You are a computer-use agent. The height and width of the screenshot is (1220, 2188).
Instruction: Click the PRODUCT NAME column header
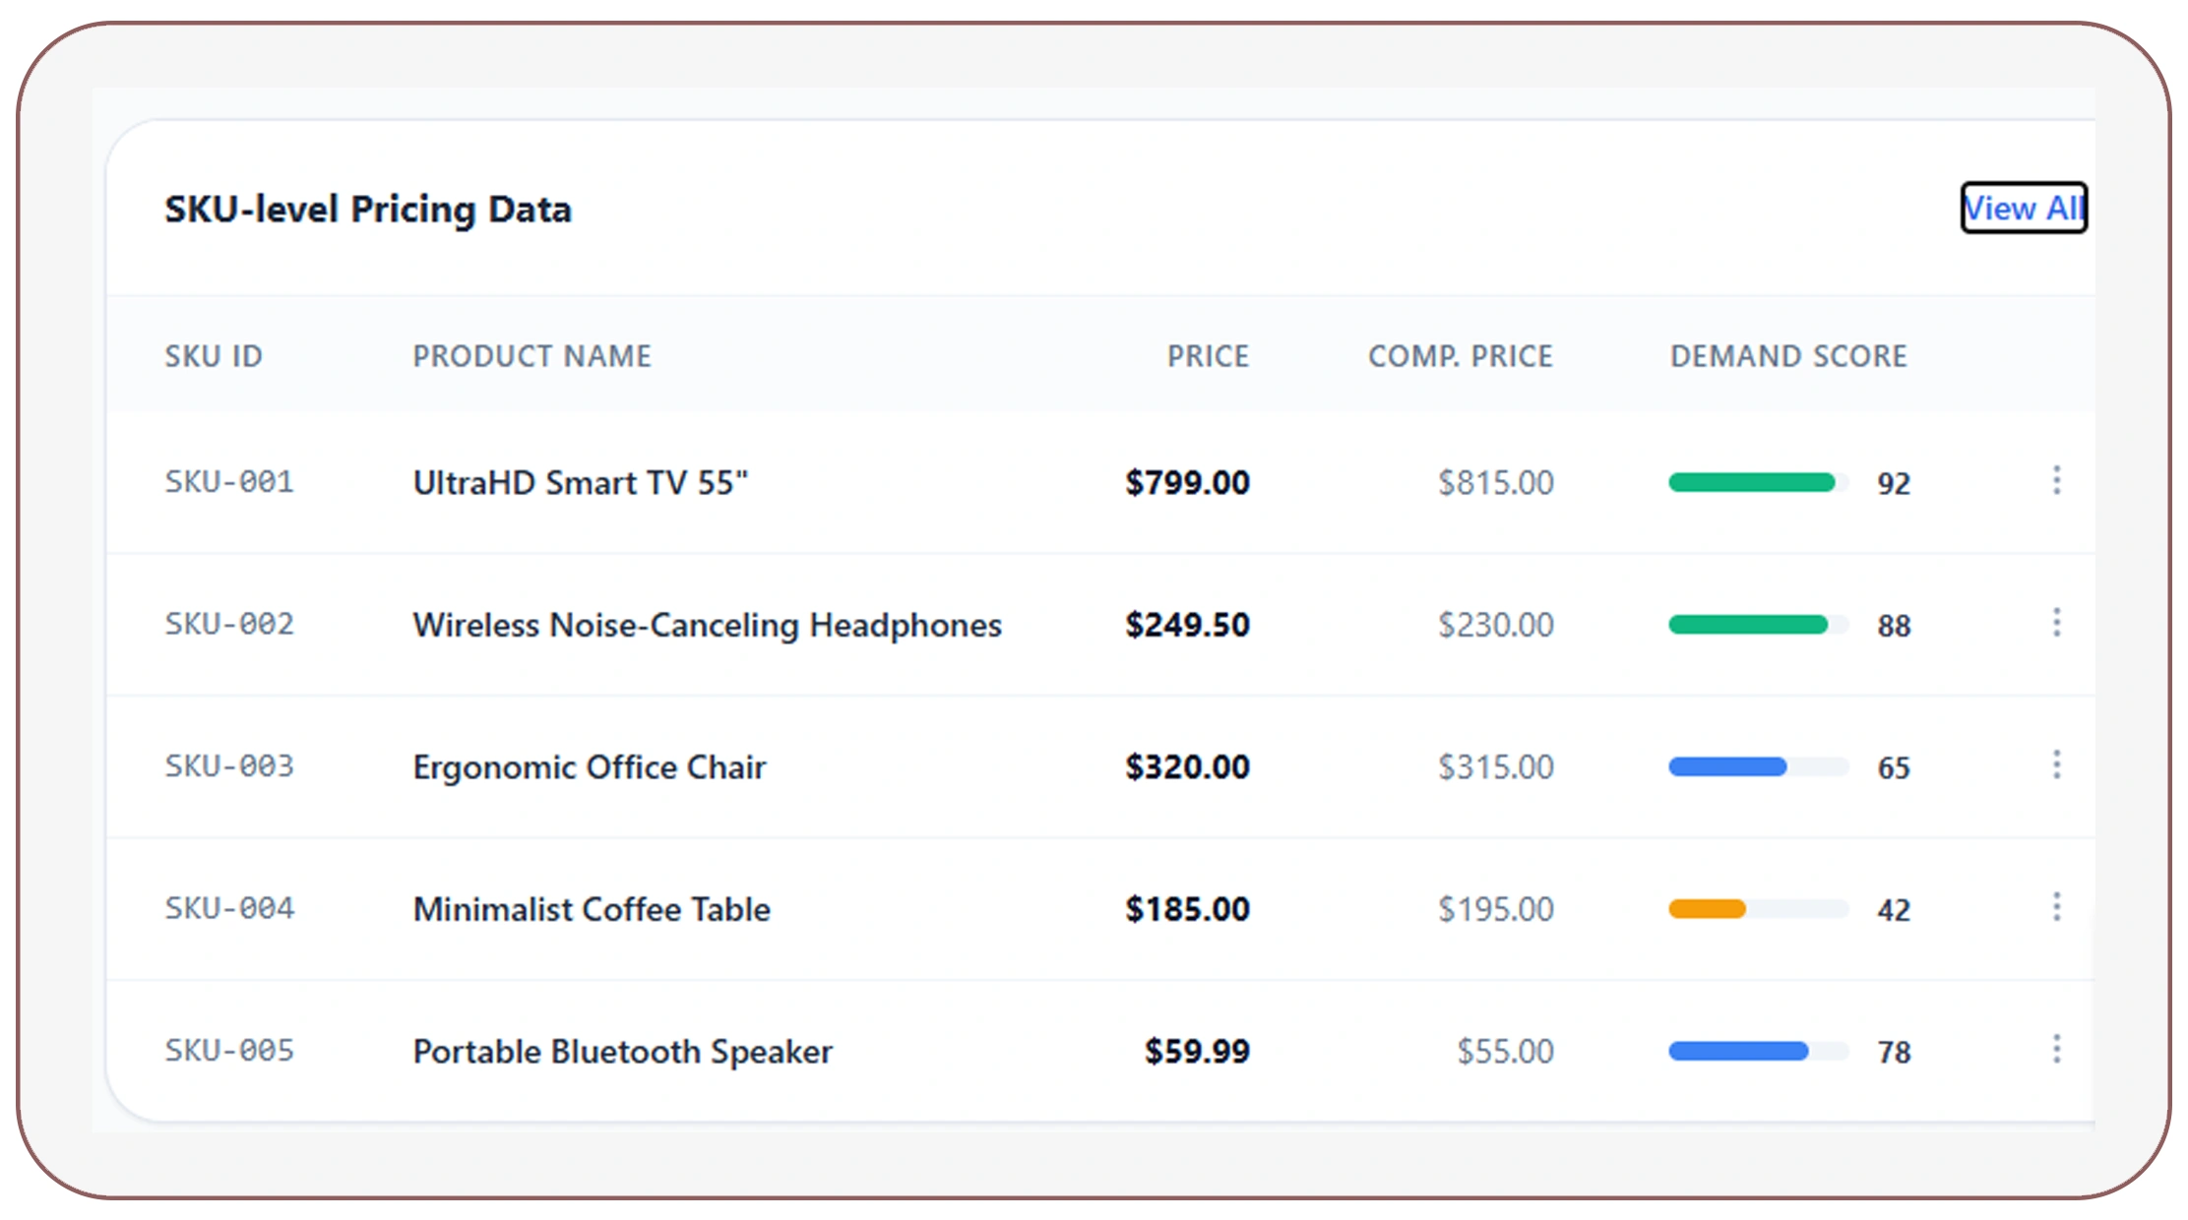click(x=531, y=356)
